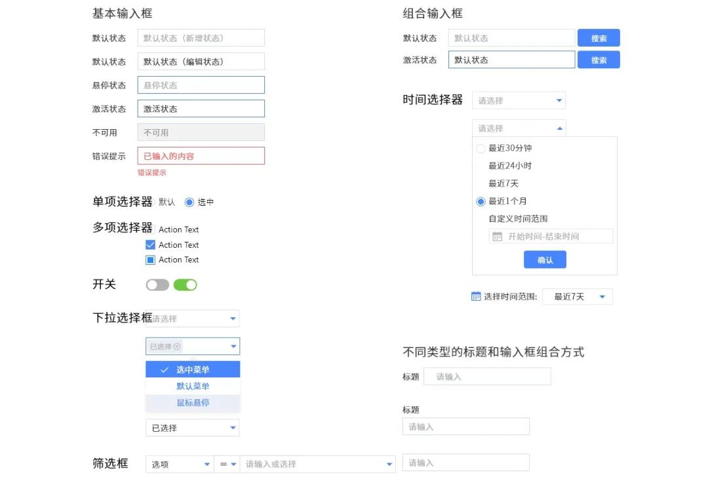Select 默认菜单 in the dropdown list
708x483 pixels.
193,386
